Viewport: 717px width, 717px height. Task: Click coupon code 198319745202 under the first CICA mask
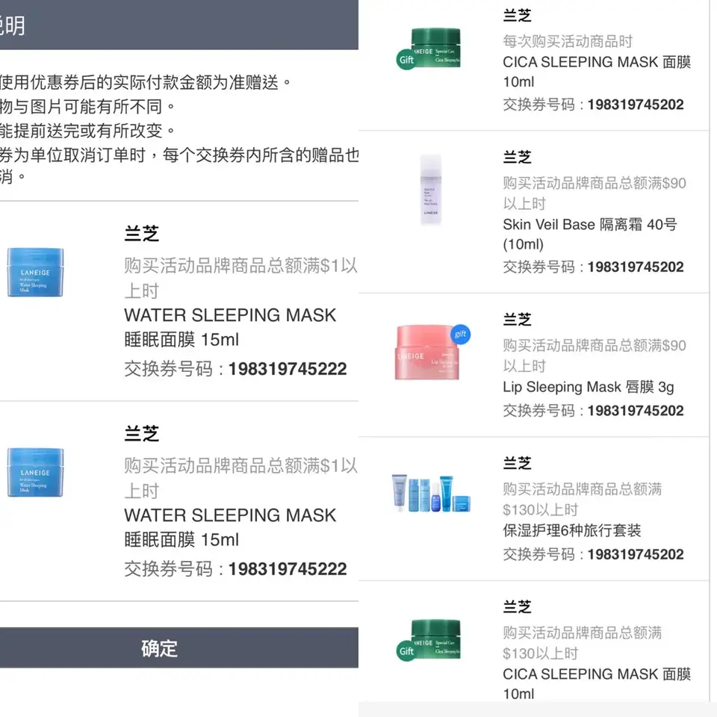point(636,105)
